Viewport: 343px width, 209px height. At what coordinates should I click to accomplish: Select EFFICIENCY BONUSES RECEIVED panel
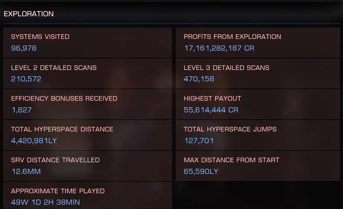point(88,104)
